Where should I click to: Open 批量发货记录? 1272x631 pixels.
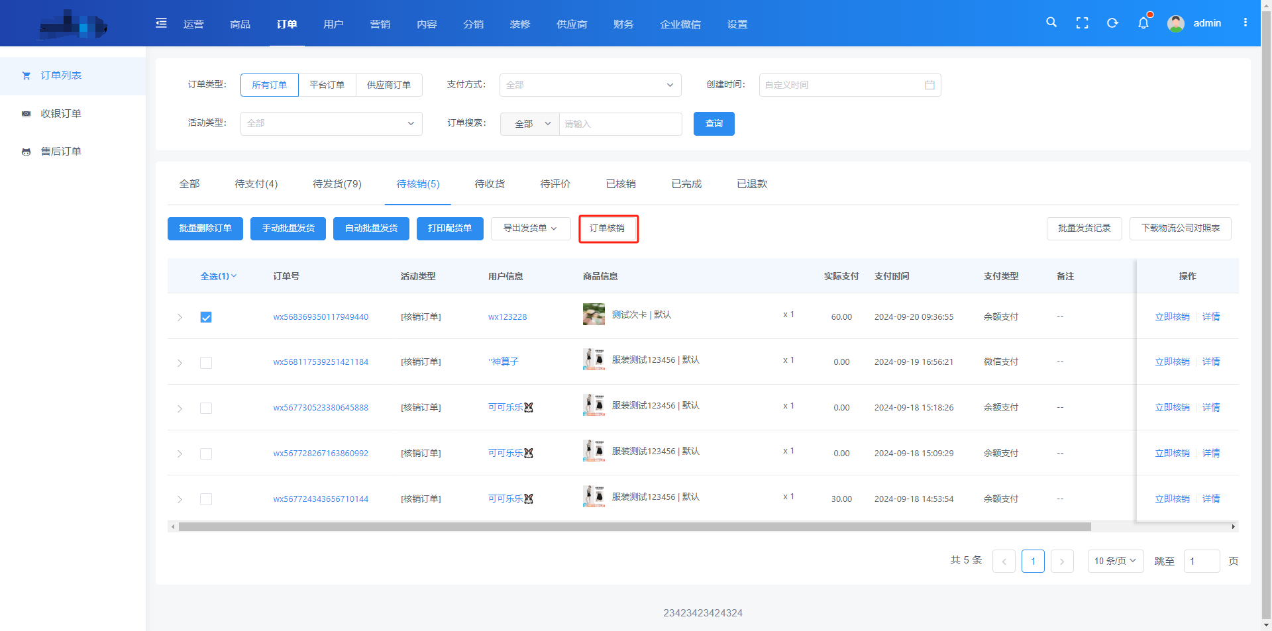[1085, 228]
